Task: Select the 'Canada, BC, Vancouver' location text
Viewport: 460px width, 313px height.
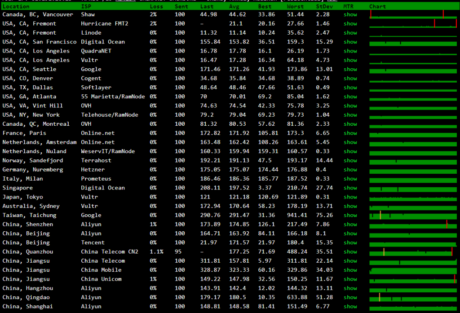Action: (38, 14)
